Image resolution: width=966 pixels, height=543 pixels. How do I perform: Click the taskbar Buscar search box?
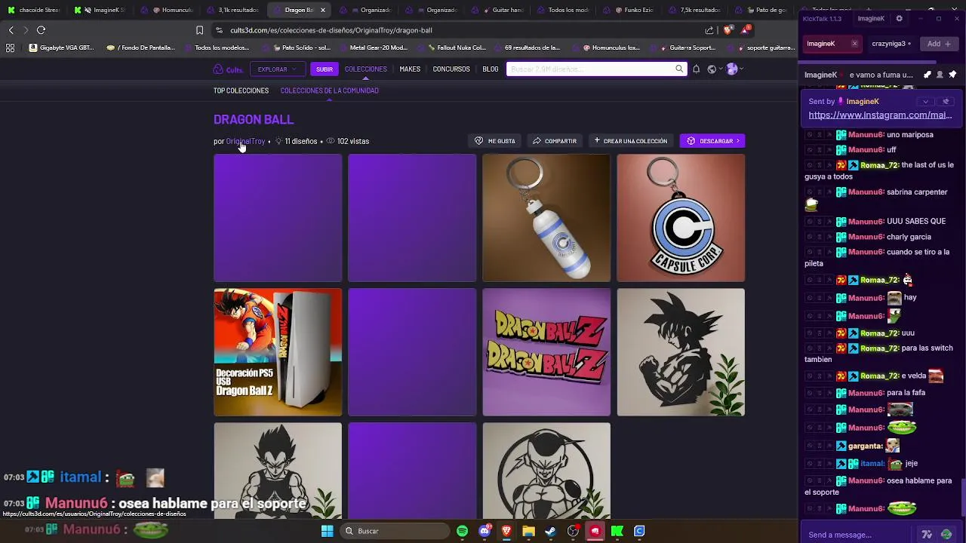(x=394, y=531)
